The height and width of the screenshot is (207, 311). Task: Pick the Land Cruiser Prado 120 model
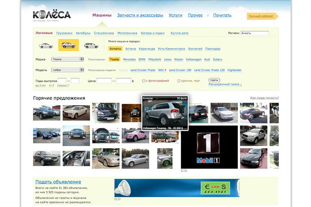click(209, 70)
